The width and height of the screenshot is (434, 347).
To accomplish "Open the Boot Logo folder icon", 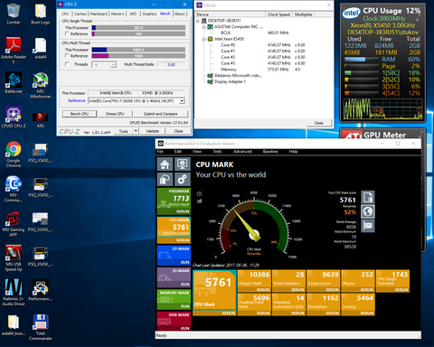I will [41, 14].
